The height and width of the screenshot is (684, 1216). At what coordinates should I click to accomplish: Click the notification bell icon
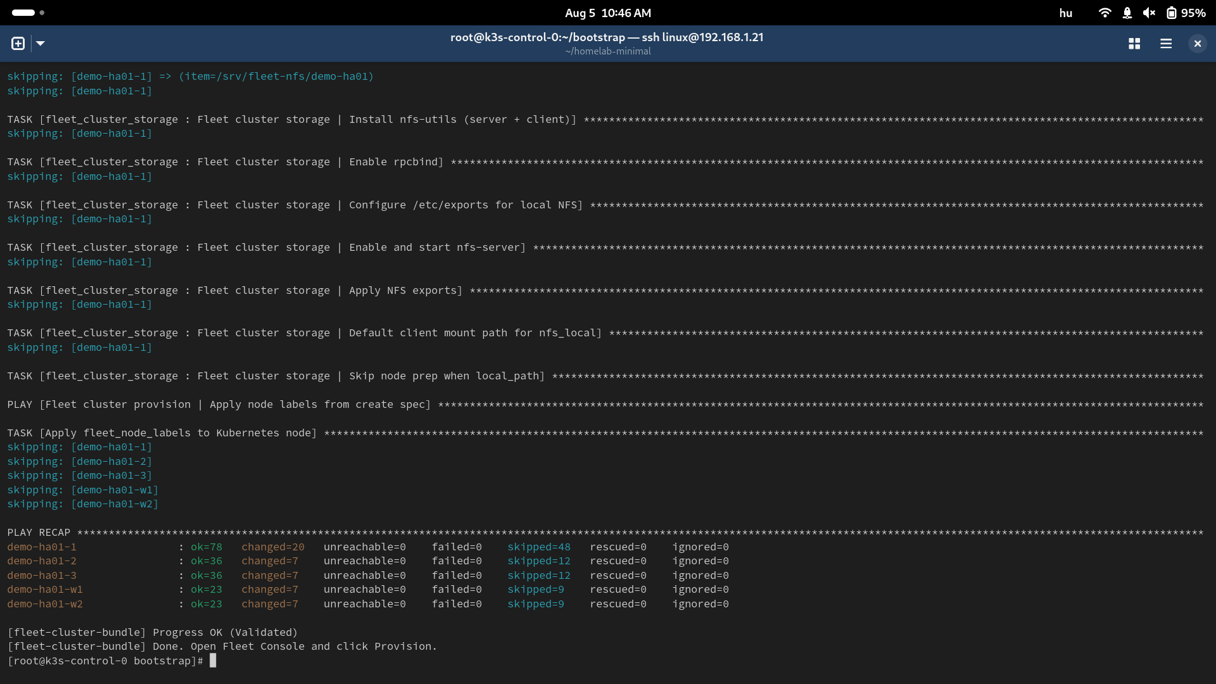point(1127,13)
